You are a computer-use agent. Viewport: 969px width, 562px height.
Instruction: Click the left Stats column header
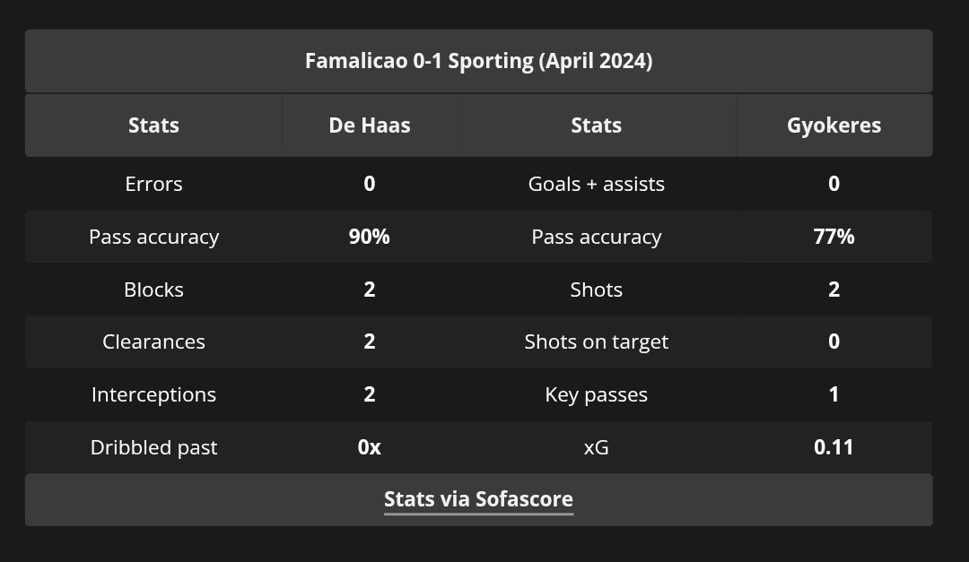pyautogui.click(x=153, y=125)
